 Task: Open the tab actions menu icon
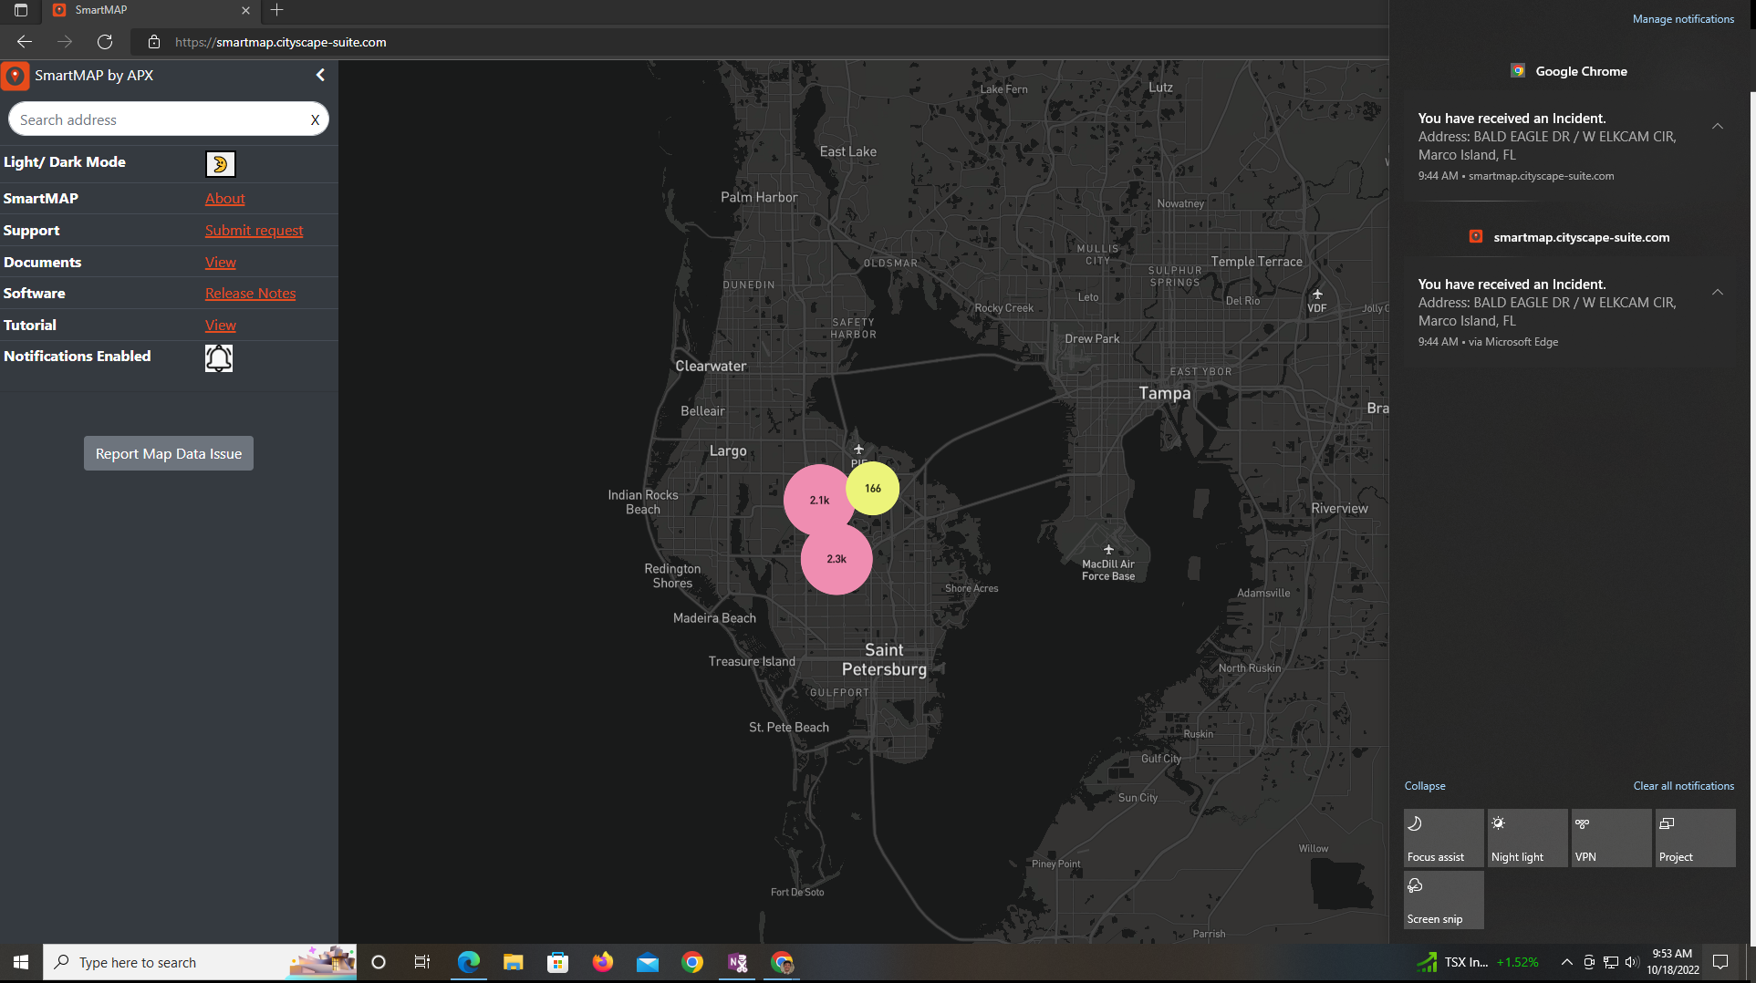tap(21, 10)
